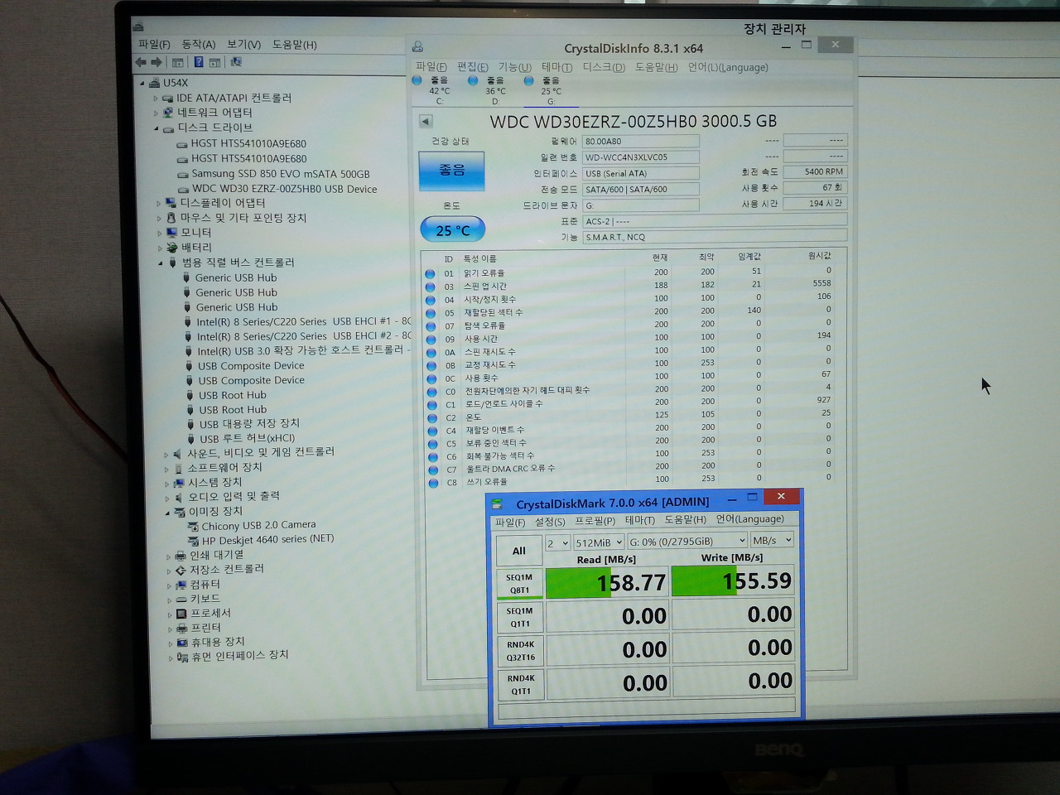Click the serial number field WD-WCC4N3XLVC05
This screenshot has height=795, width=1060.
tap(640, 157)
